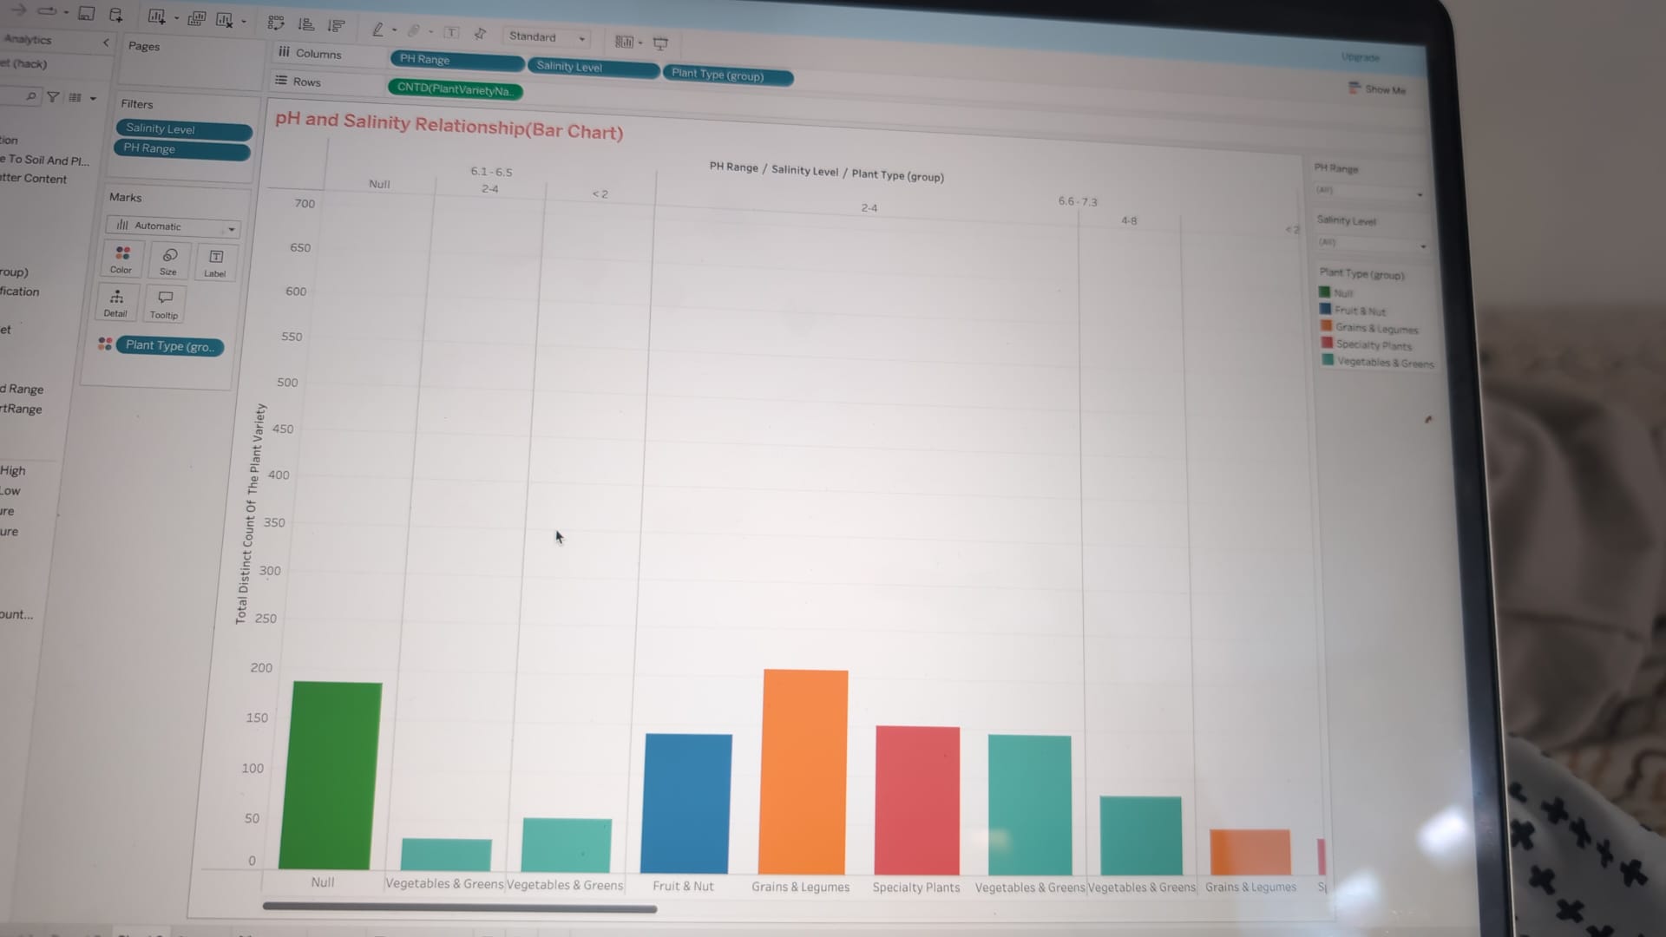
Task: Click the Presentation Mode icon
Action: (660, 43)
